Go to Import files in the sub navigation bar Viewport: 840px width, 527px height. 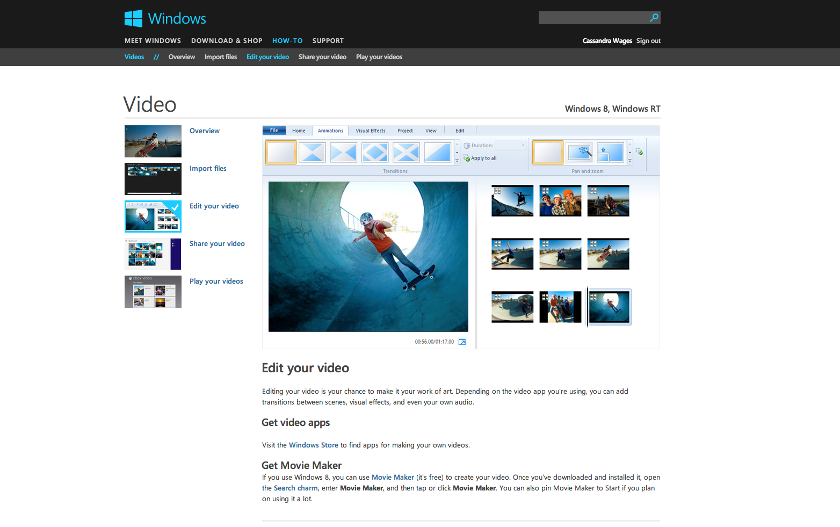click(221, 57)
